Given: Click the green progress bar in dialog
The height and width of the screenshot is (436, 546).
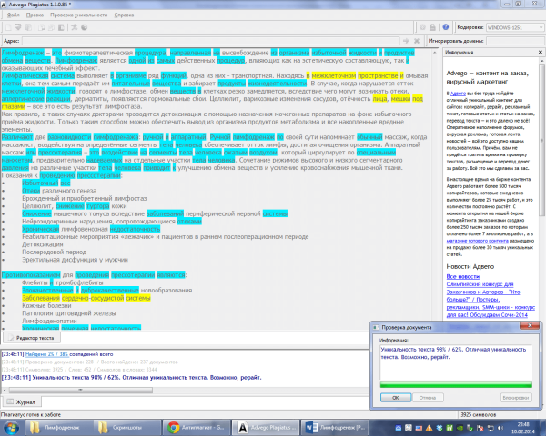Looking at the screenshot, I should (456, 384).
